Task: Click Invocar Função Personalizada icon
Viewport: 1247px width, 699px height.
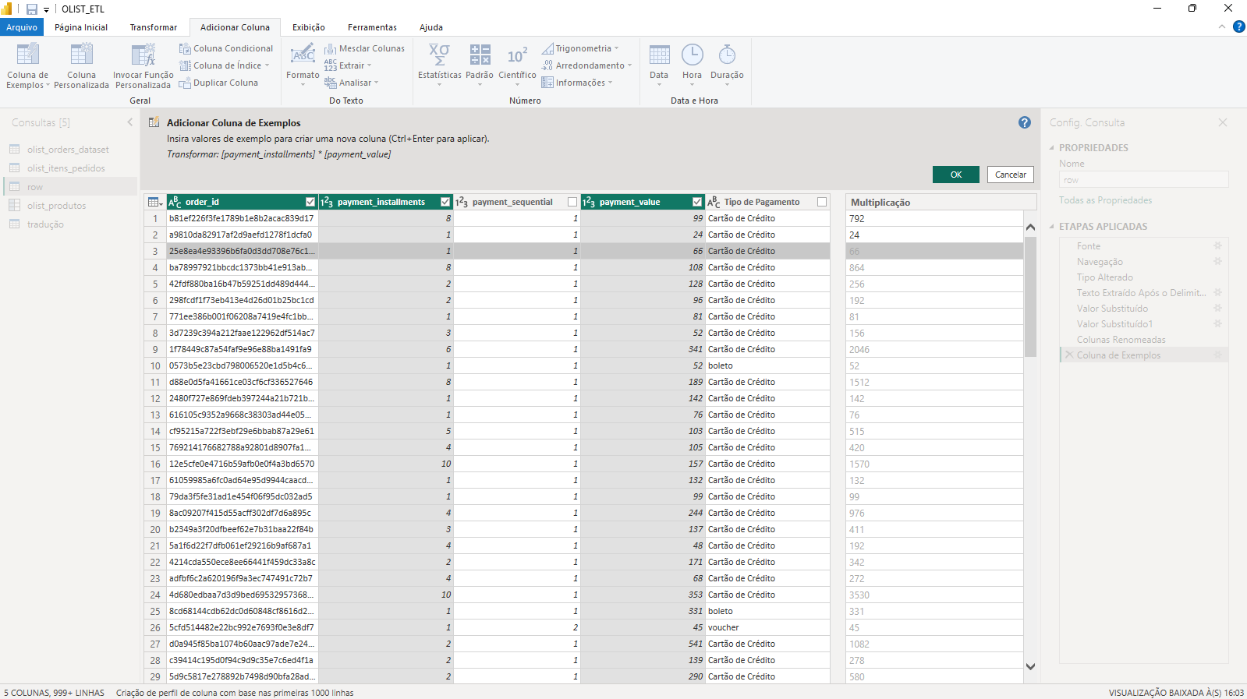Action: click(x=143, y=55)
